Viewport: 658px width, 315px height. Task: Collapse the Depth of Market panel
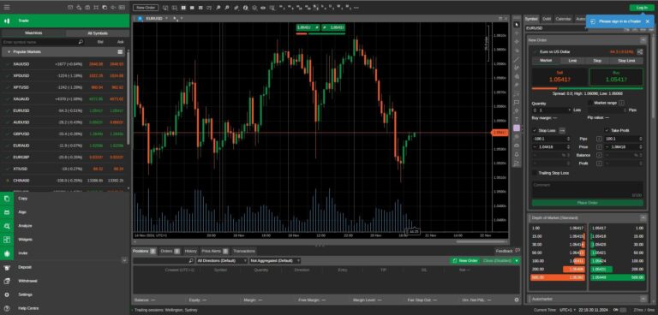click(643, 217)
